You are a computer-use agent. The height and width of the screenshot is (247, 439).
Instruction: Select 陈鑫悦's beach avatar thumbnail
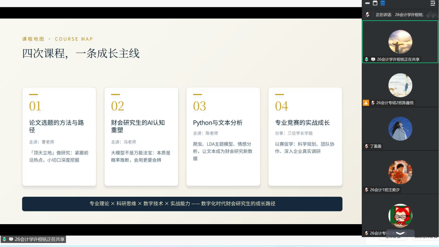click(x=400, y=85)
